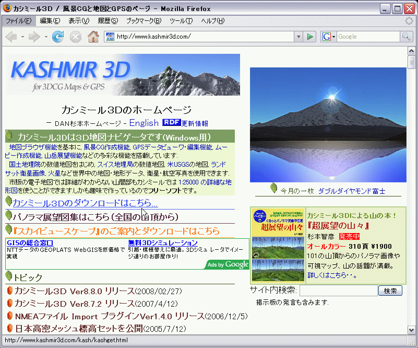Click the 検索 site search button
The image size is (418, 348).
click(x=390, y=291)
